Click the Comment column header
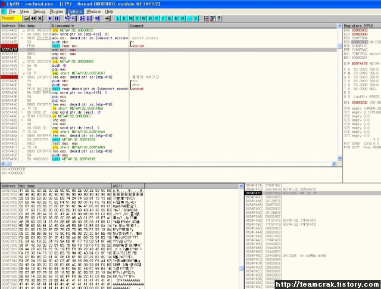The height and width of the screenshot is (289, 381). tap(233, 26)
